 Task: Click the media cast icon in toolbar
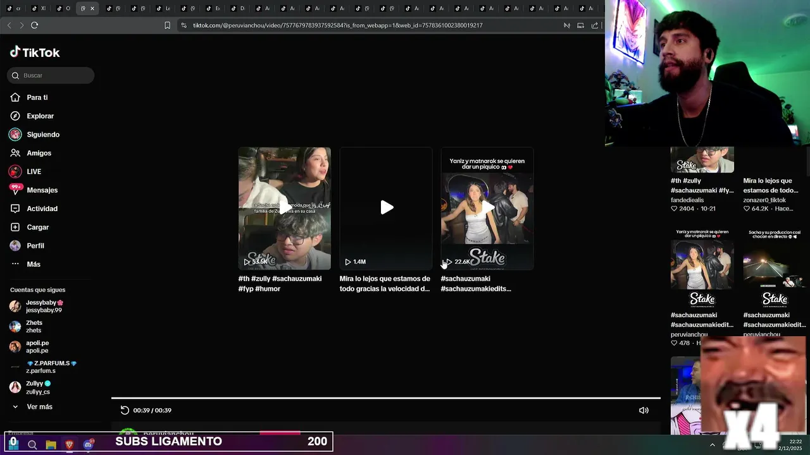(580, 25)
